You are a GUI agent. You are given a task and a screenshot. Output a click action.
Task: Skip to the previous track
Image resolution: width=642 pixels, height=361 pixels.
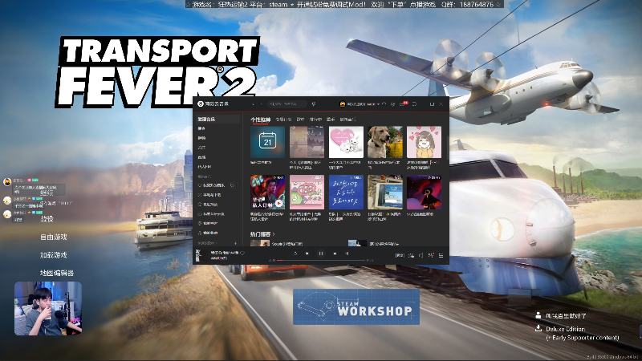point(307,254)
